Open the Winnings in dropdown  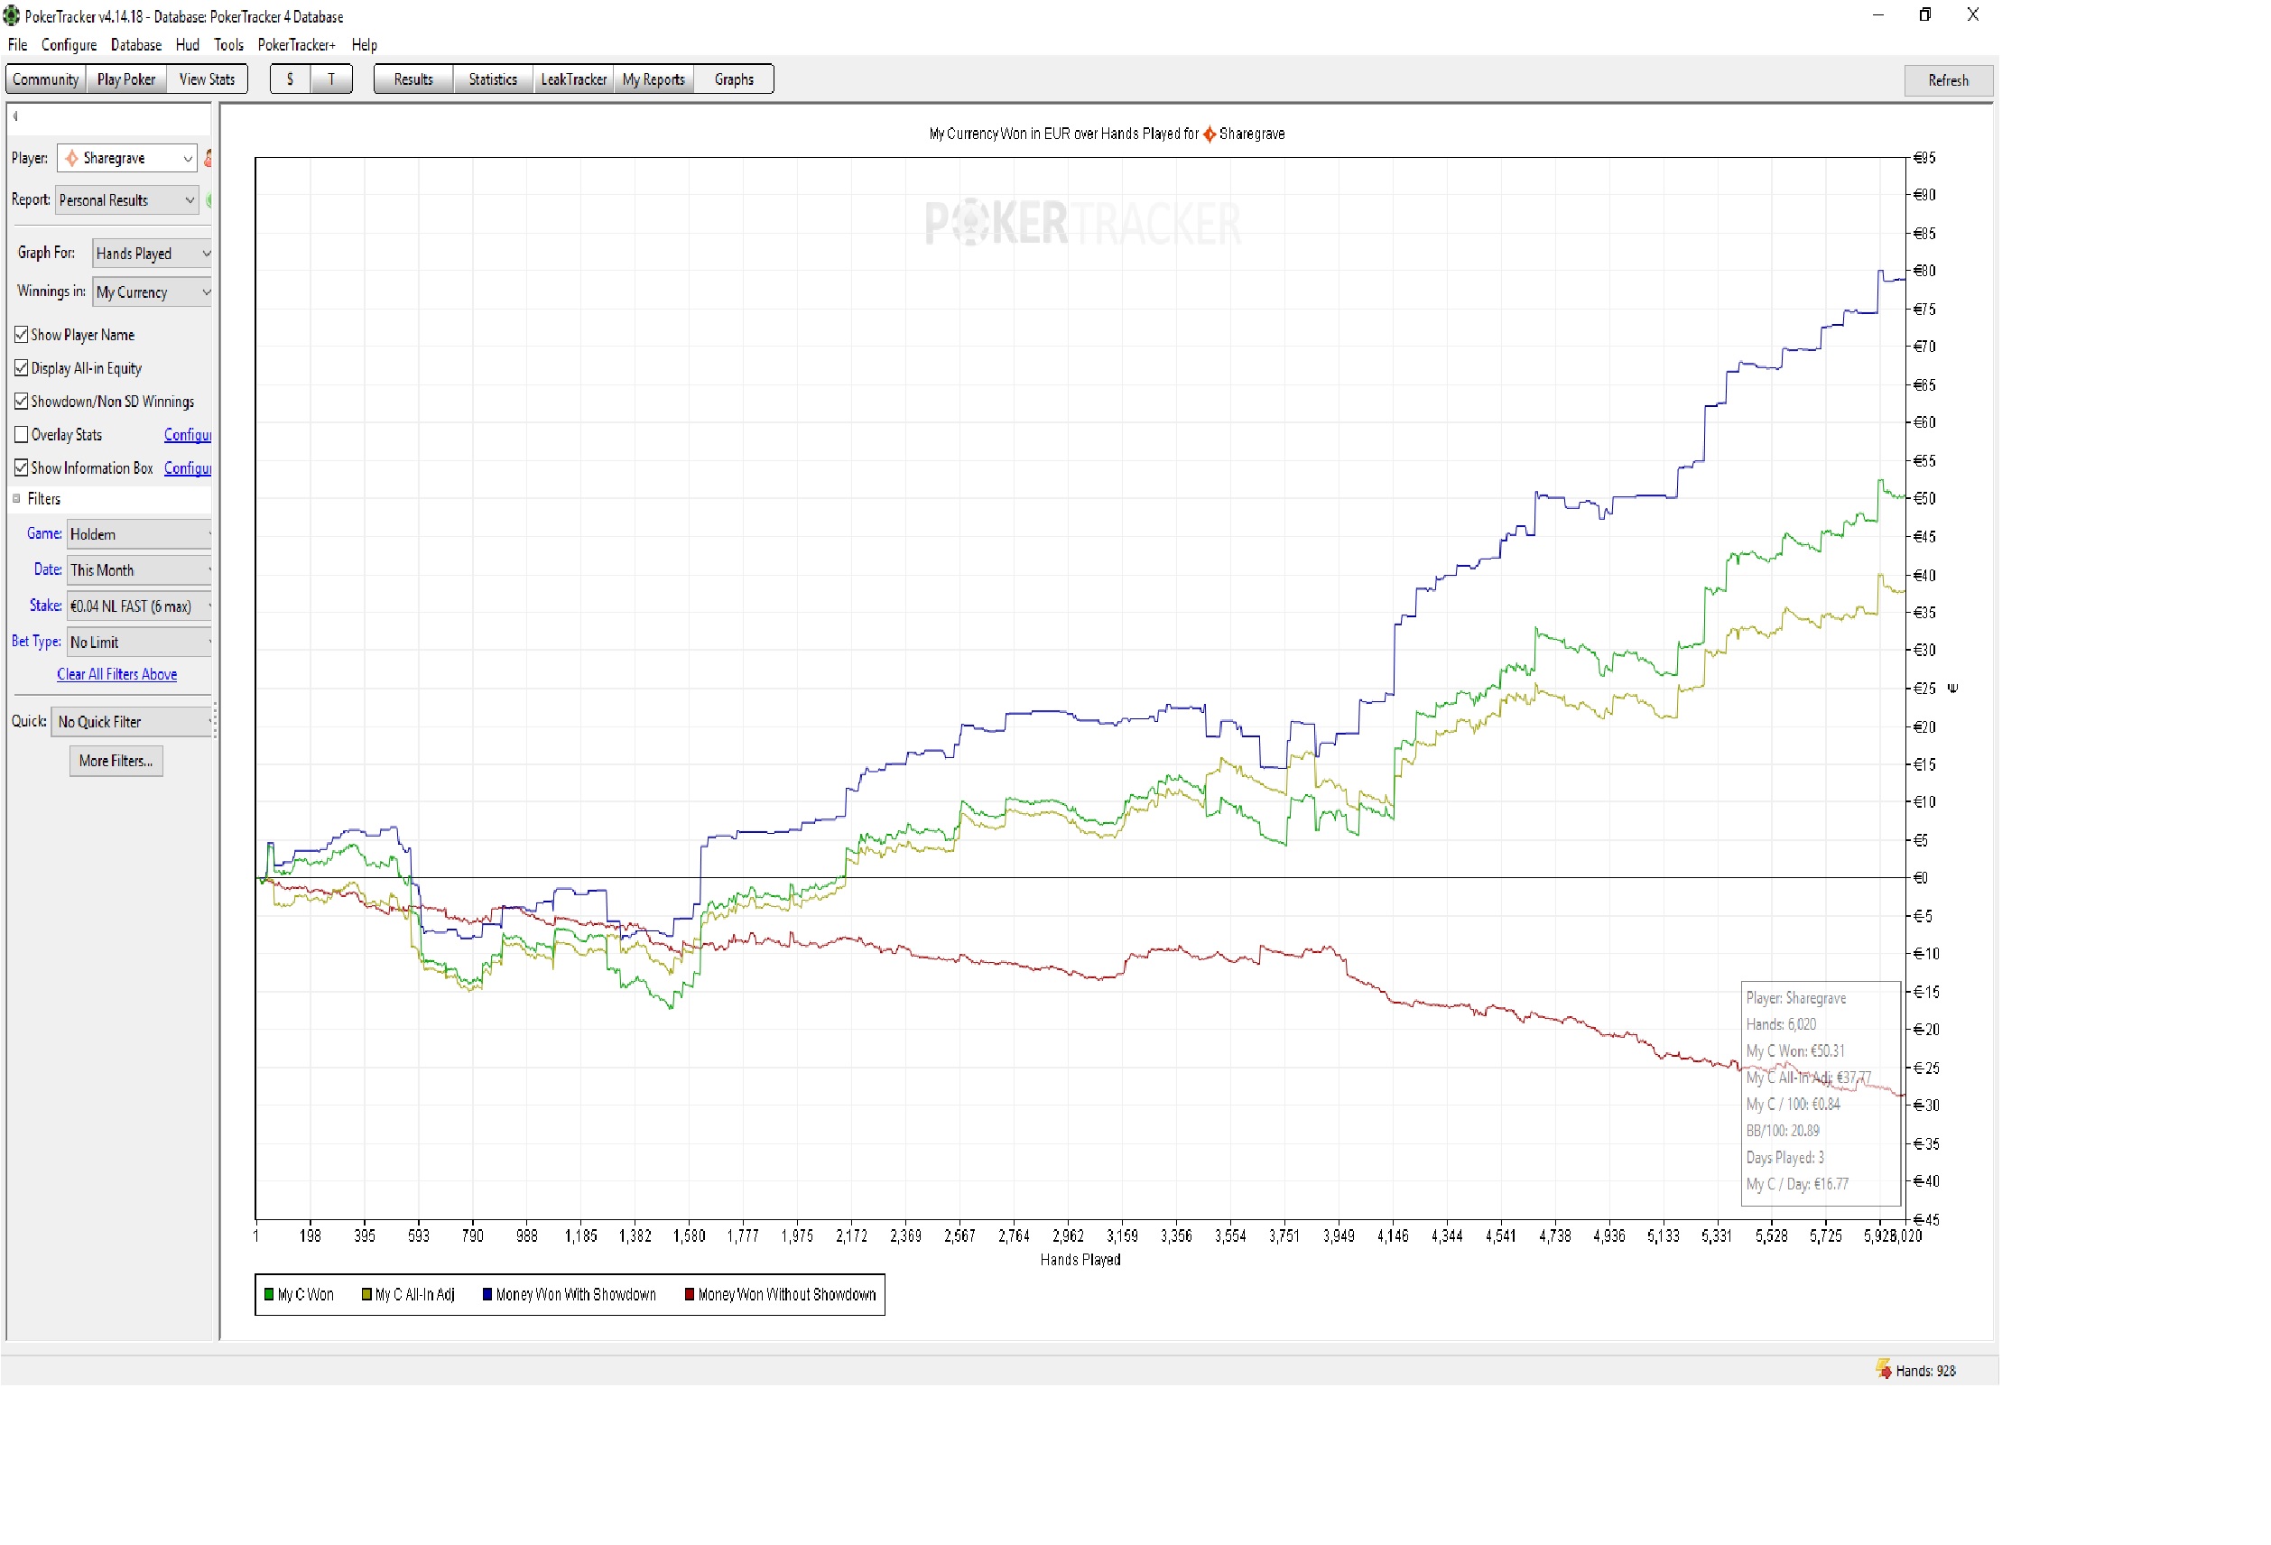pyautogui.click(x=153, y=292)
